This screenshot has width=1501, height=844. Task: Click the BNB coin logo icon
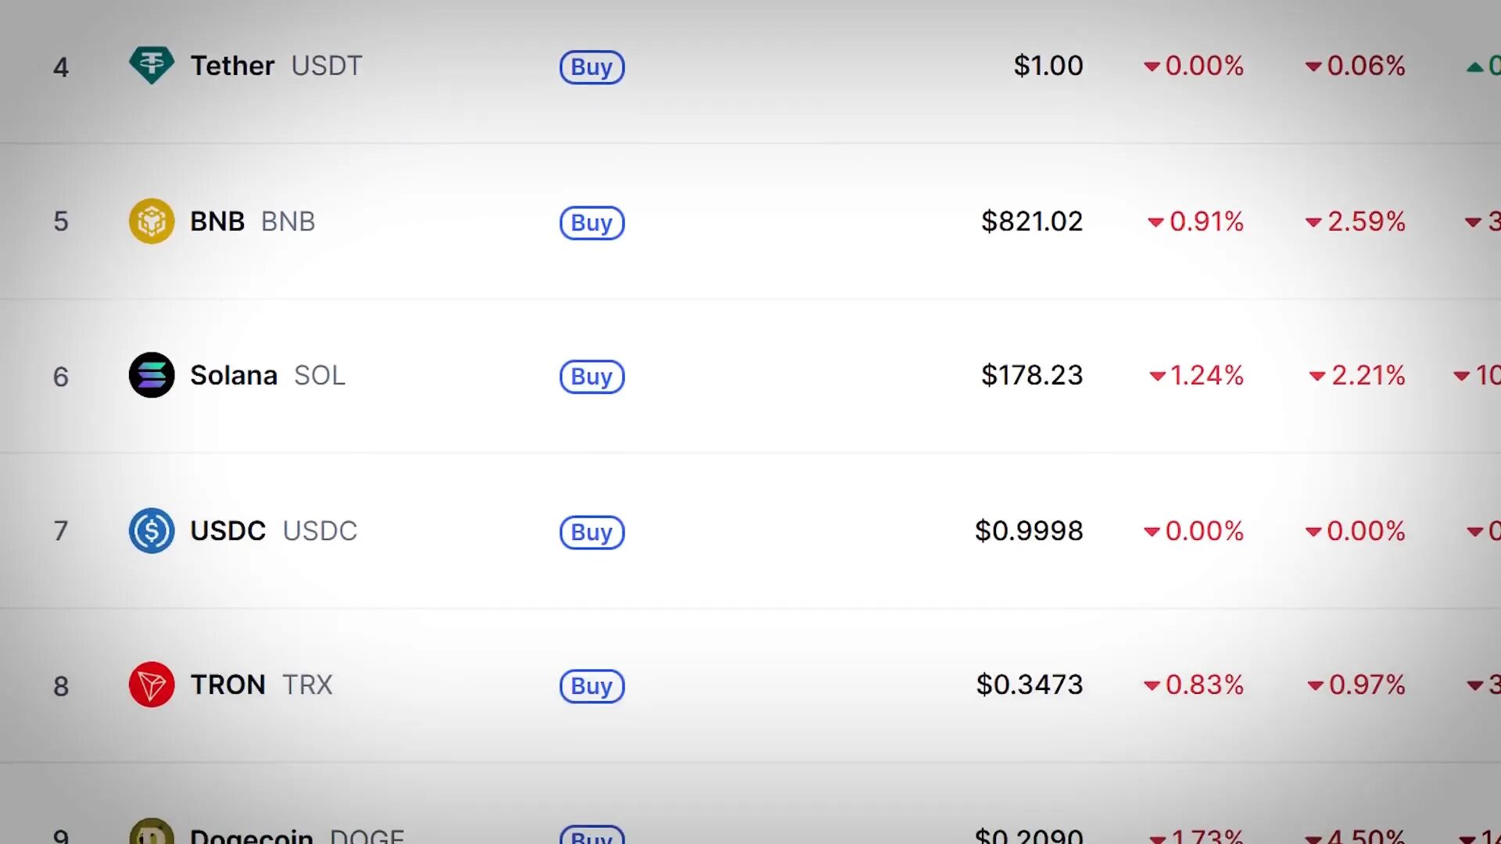(x=151, y=221)
